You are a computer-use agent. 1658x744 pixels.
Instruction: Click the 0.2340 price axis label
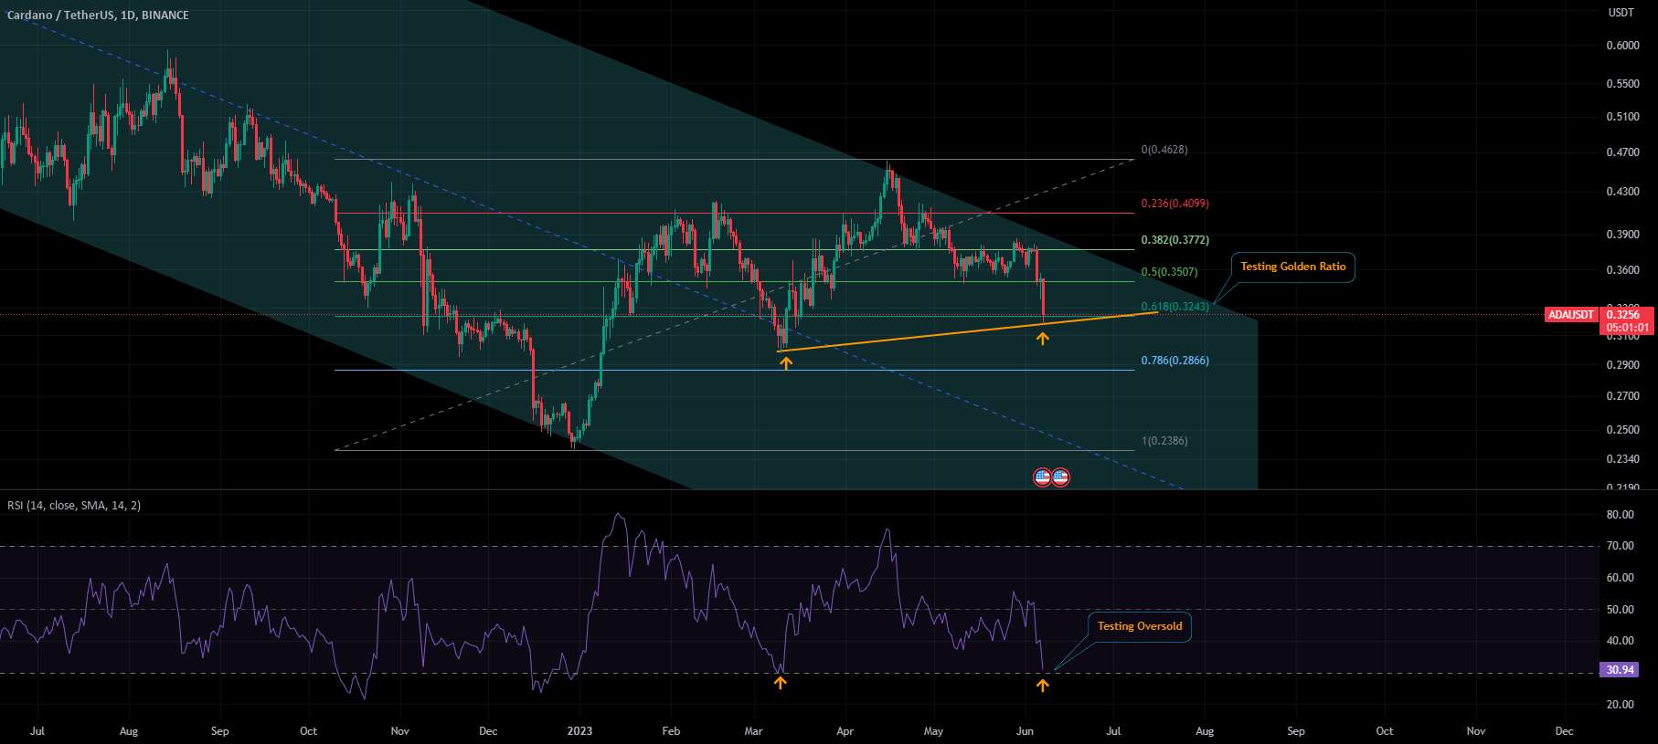tap(1622, 459)
